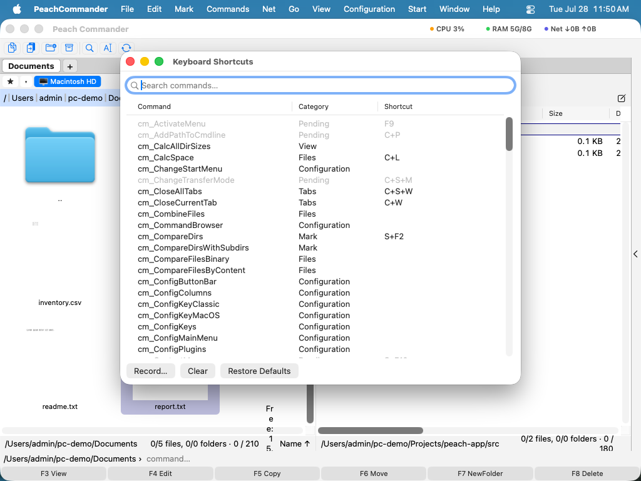641x481 pixels.
Task: Click the F3 View function key button
Action: (54, 473)
